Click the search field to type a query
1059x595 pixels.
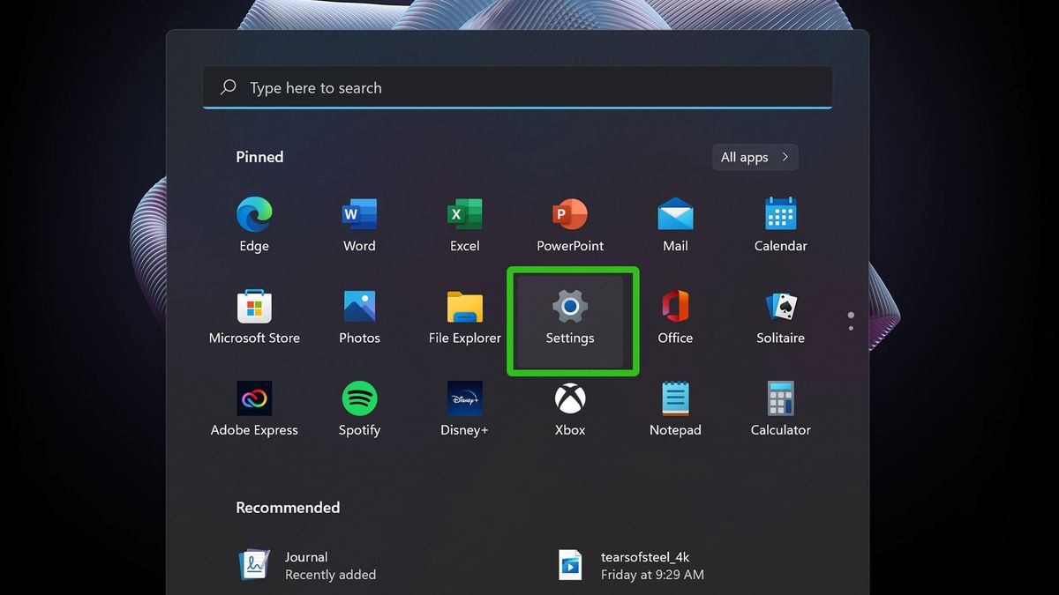coord(517,87)
